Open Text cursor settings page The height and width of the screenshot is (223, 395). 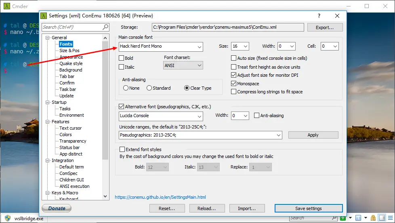click(x=71, y=128)
